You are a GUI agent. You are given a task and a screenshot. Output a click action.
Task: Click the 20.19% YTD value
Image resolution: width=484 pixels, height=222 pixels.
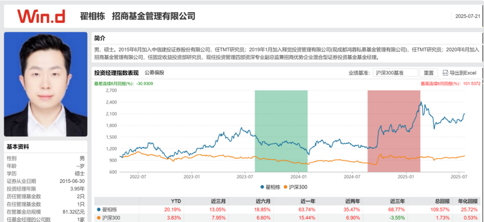point(174,209)
